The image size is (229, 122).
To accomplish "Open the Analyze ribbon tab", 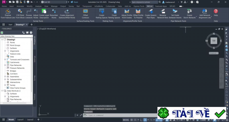I will point(38,6).
